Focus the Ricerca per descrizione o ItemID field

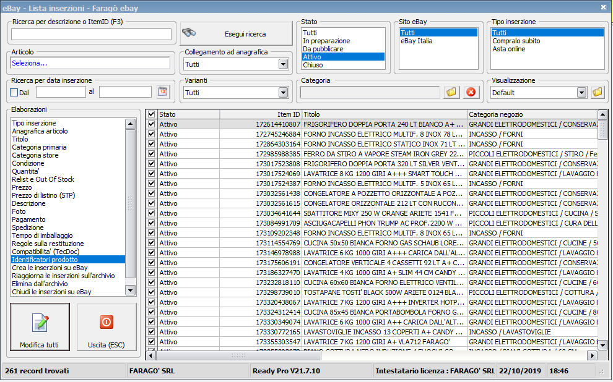pos(91,35)
